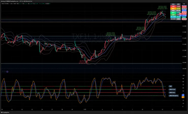Click the MACD Cross indicator label
Viewport: 188px width, 114px height.
pyautogui.click(x=172, y=89)
